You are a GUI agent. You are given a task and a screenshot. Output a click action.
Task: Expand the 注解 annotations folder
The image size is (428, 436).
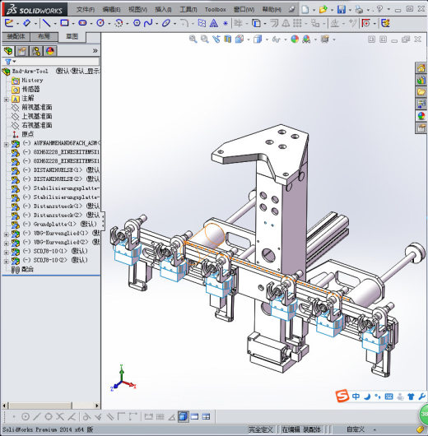tap(6, 99)
